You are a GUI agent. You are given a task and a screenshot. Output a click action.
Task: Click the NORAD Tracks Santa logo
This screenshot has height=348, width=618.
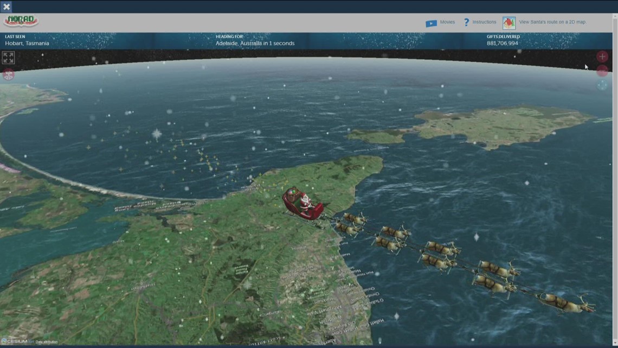tap(21, 21)
